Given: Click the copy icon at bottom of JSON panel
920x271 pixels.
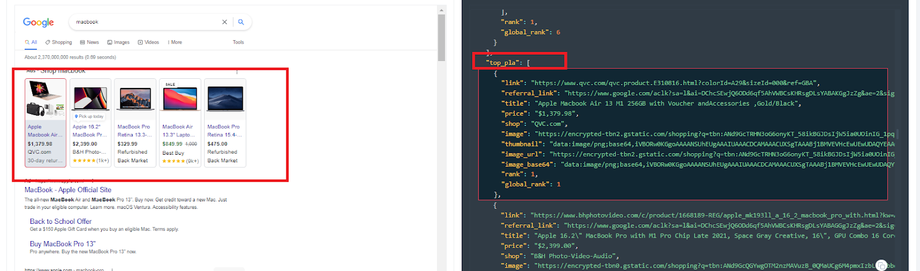Looking at the screenshot, I should click(881, 265).
